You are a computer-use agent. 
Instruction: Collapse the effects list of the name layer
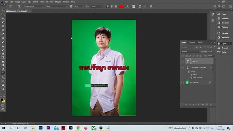213,68
